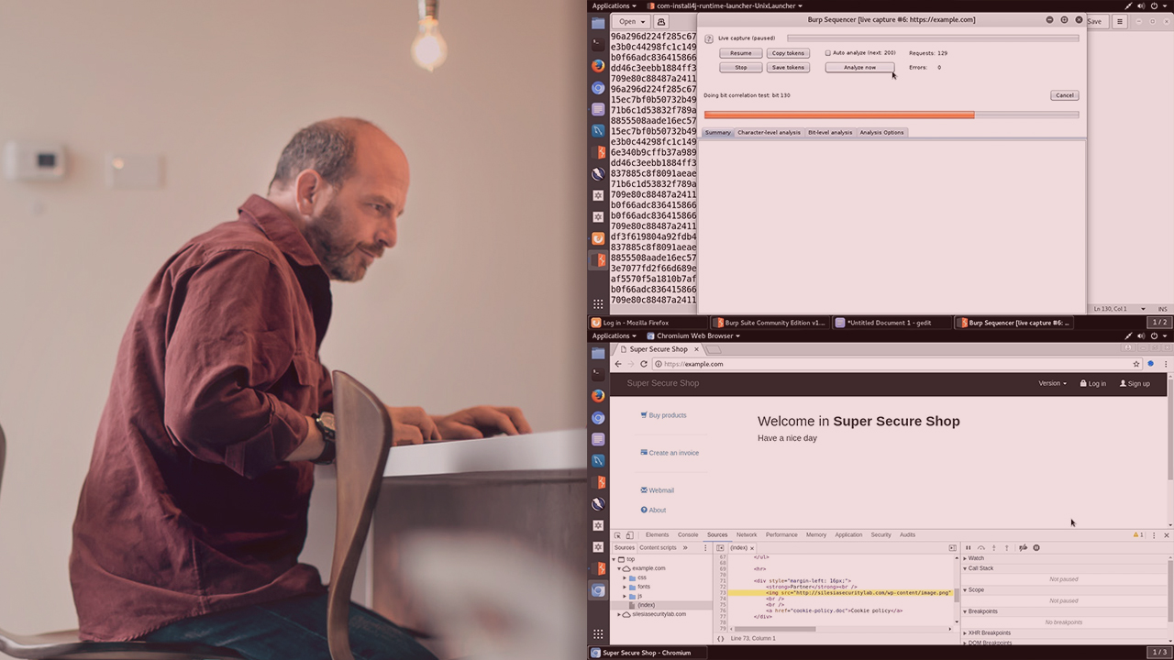Switch to Burp Suite Community Edition taskbar item

pos(770,323)
